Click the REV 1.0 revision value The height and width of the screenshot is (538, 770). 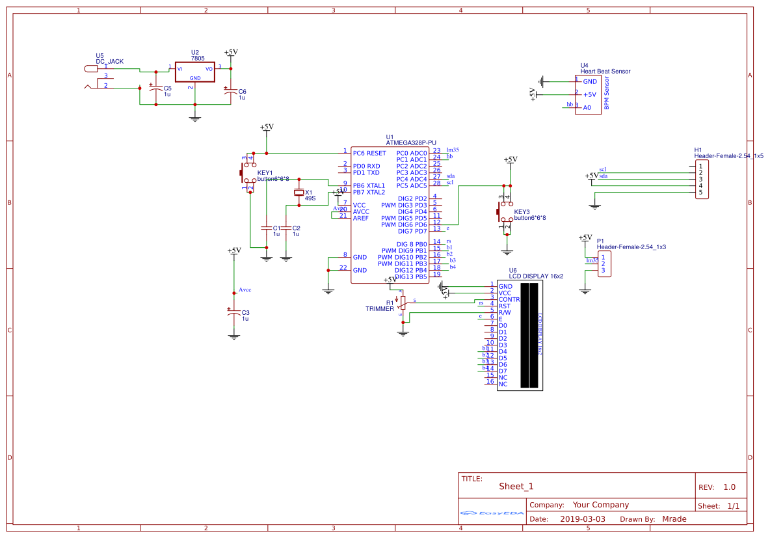[729, 487]
